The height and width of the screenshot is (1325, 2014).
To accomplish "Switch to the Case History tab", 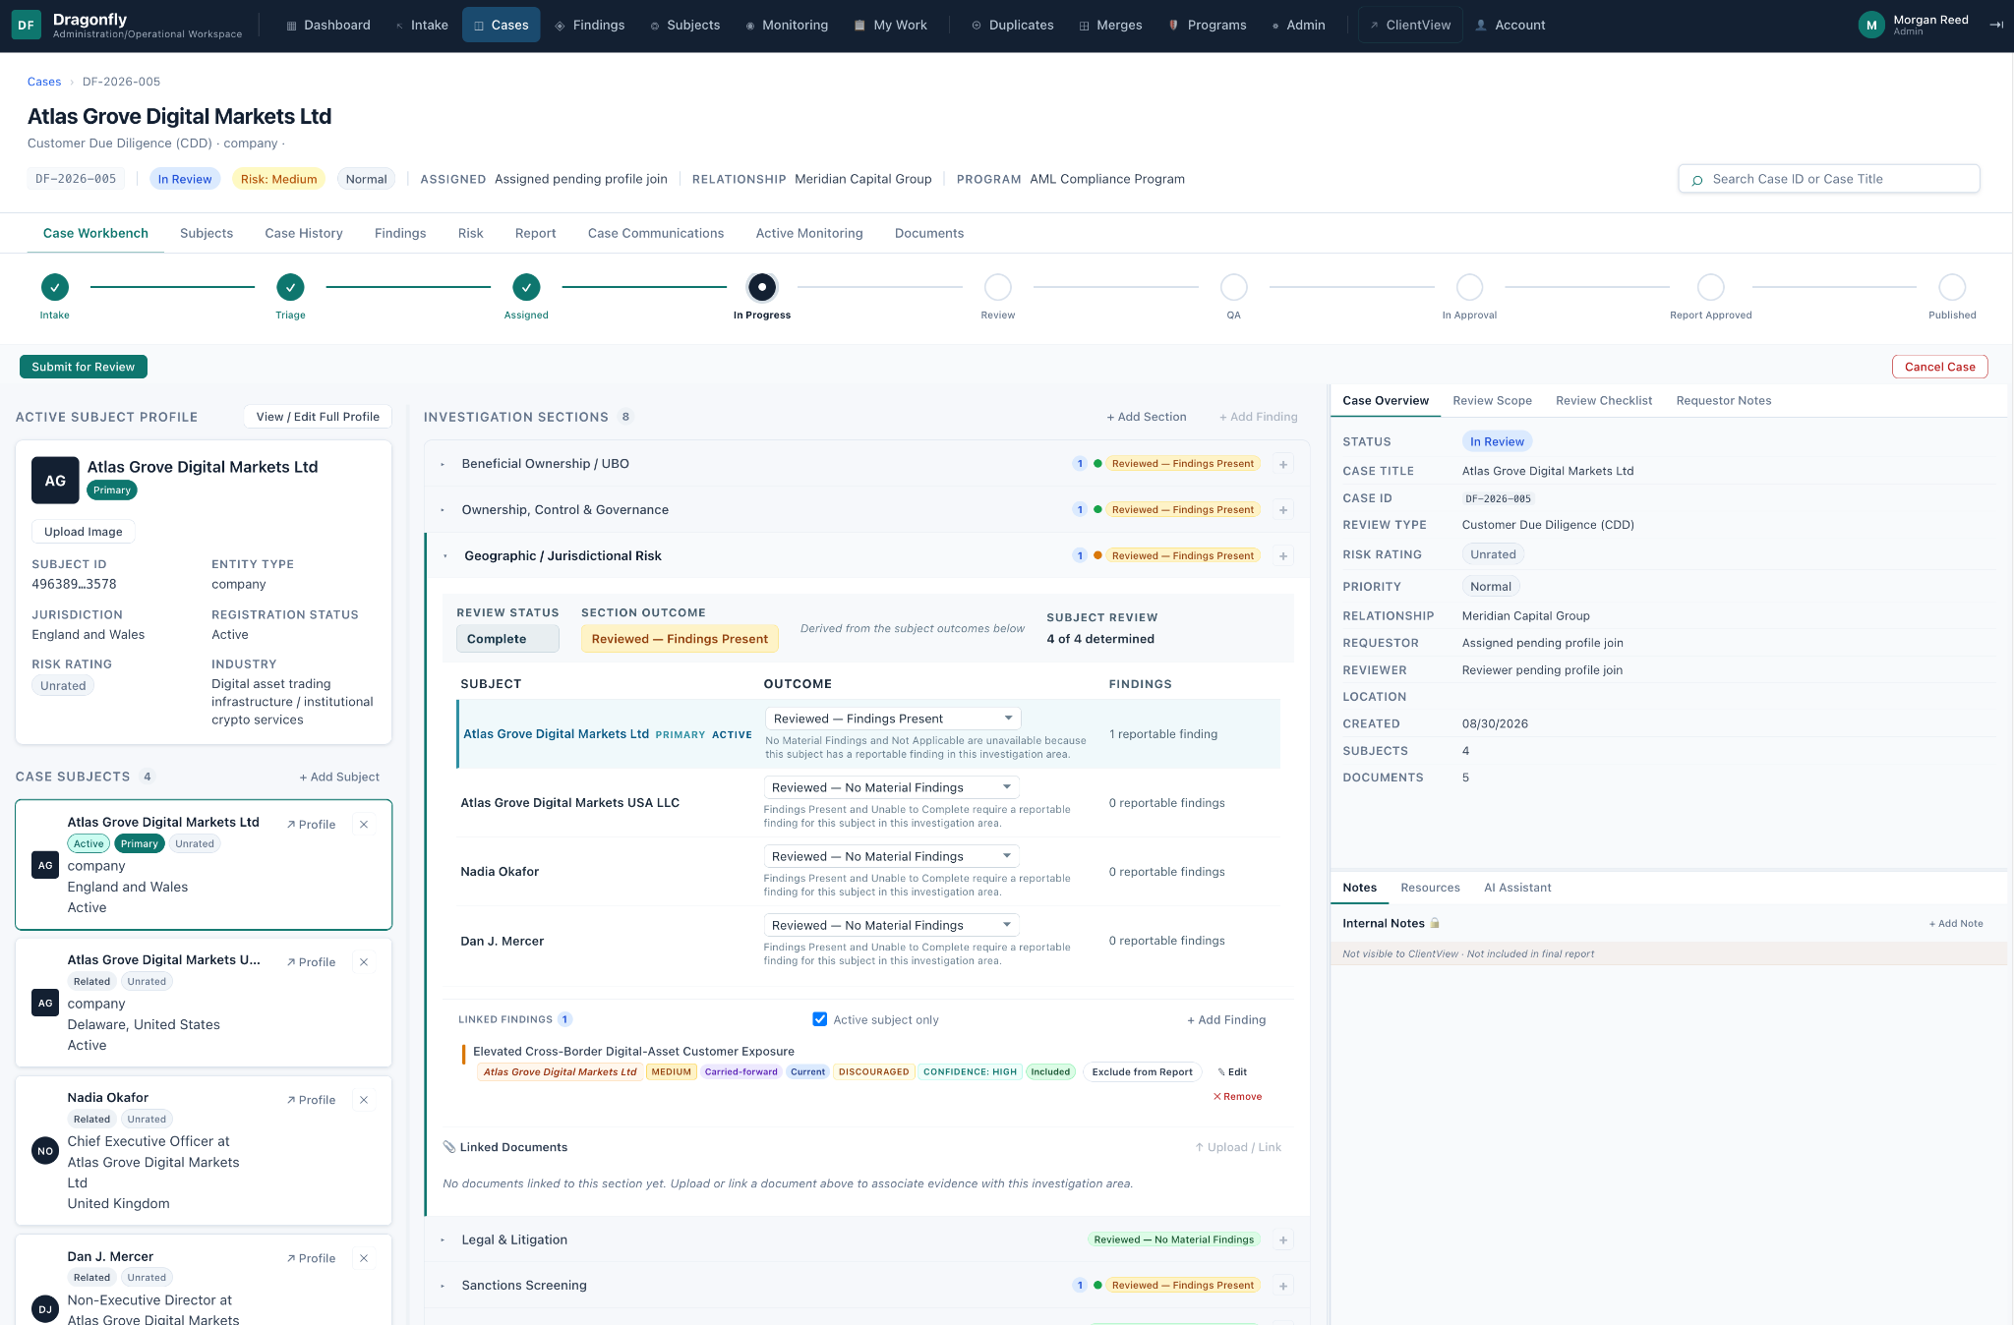I will (x=304, y=233).
